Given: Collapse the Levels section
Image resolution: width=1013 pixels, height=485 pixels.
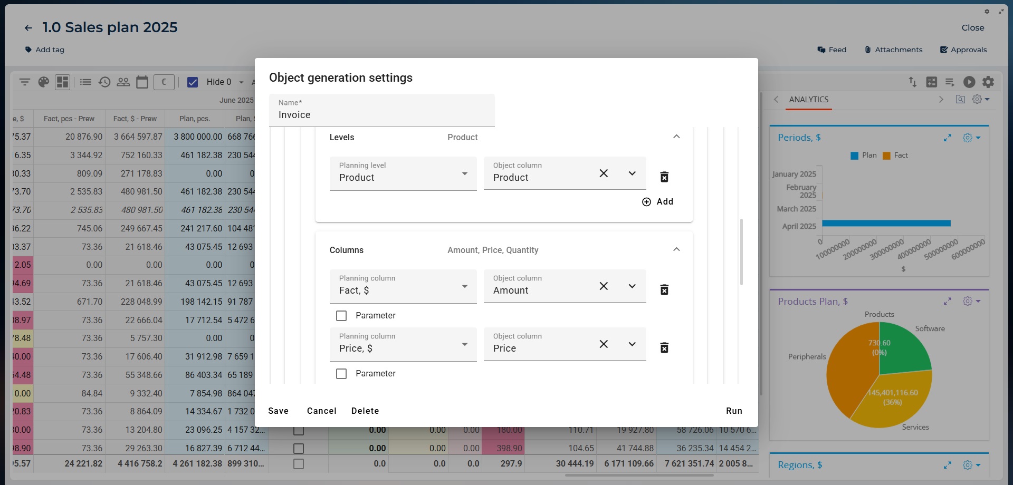Looking at the screenshot, I should [x=676, y=137].
